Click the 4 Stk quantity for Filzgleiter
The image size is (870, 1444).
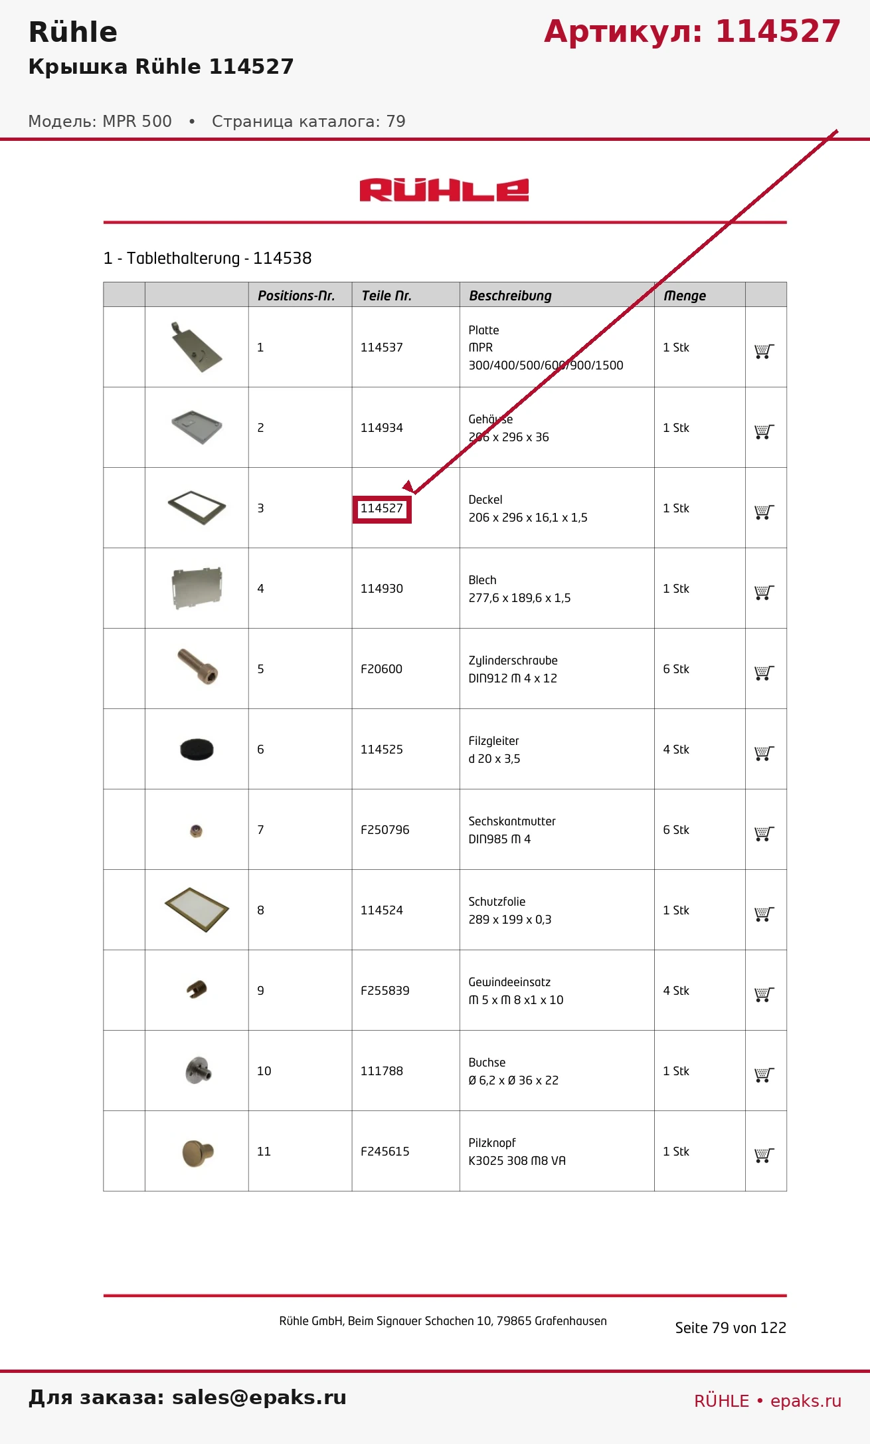click(676, 750)
